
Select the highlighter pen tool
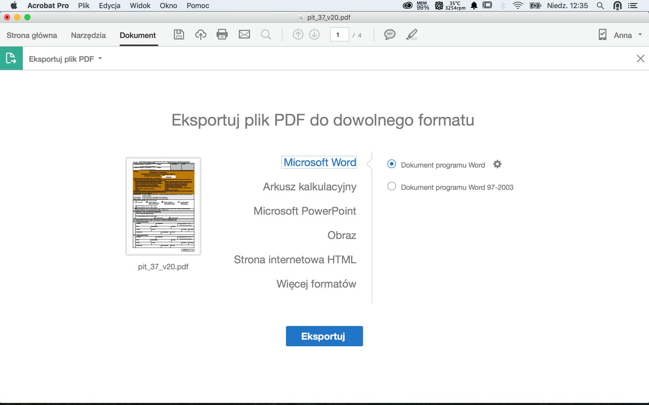click(x=411, y=35)
